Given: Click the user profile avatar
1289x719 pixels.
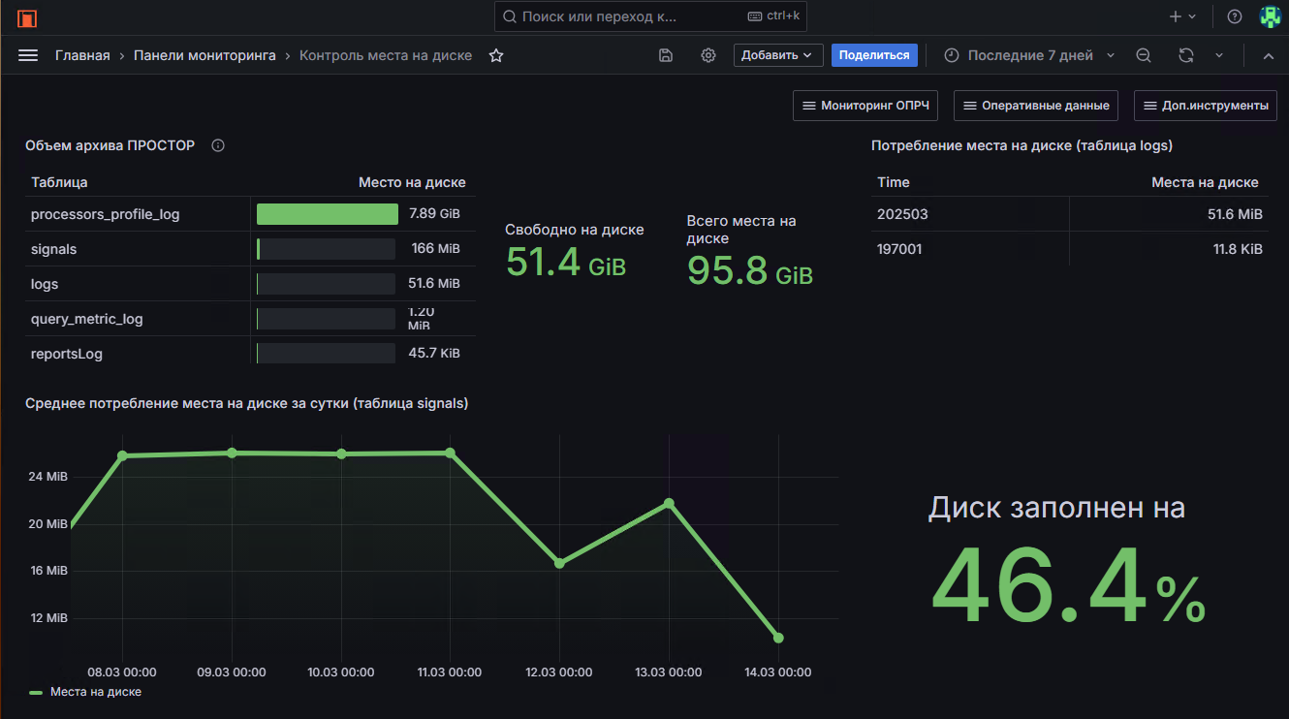Looking at the screenshot, I should coord(1270,16).
